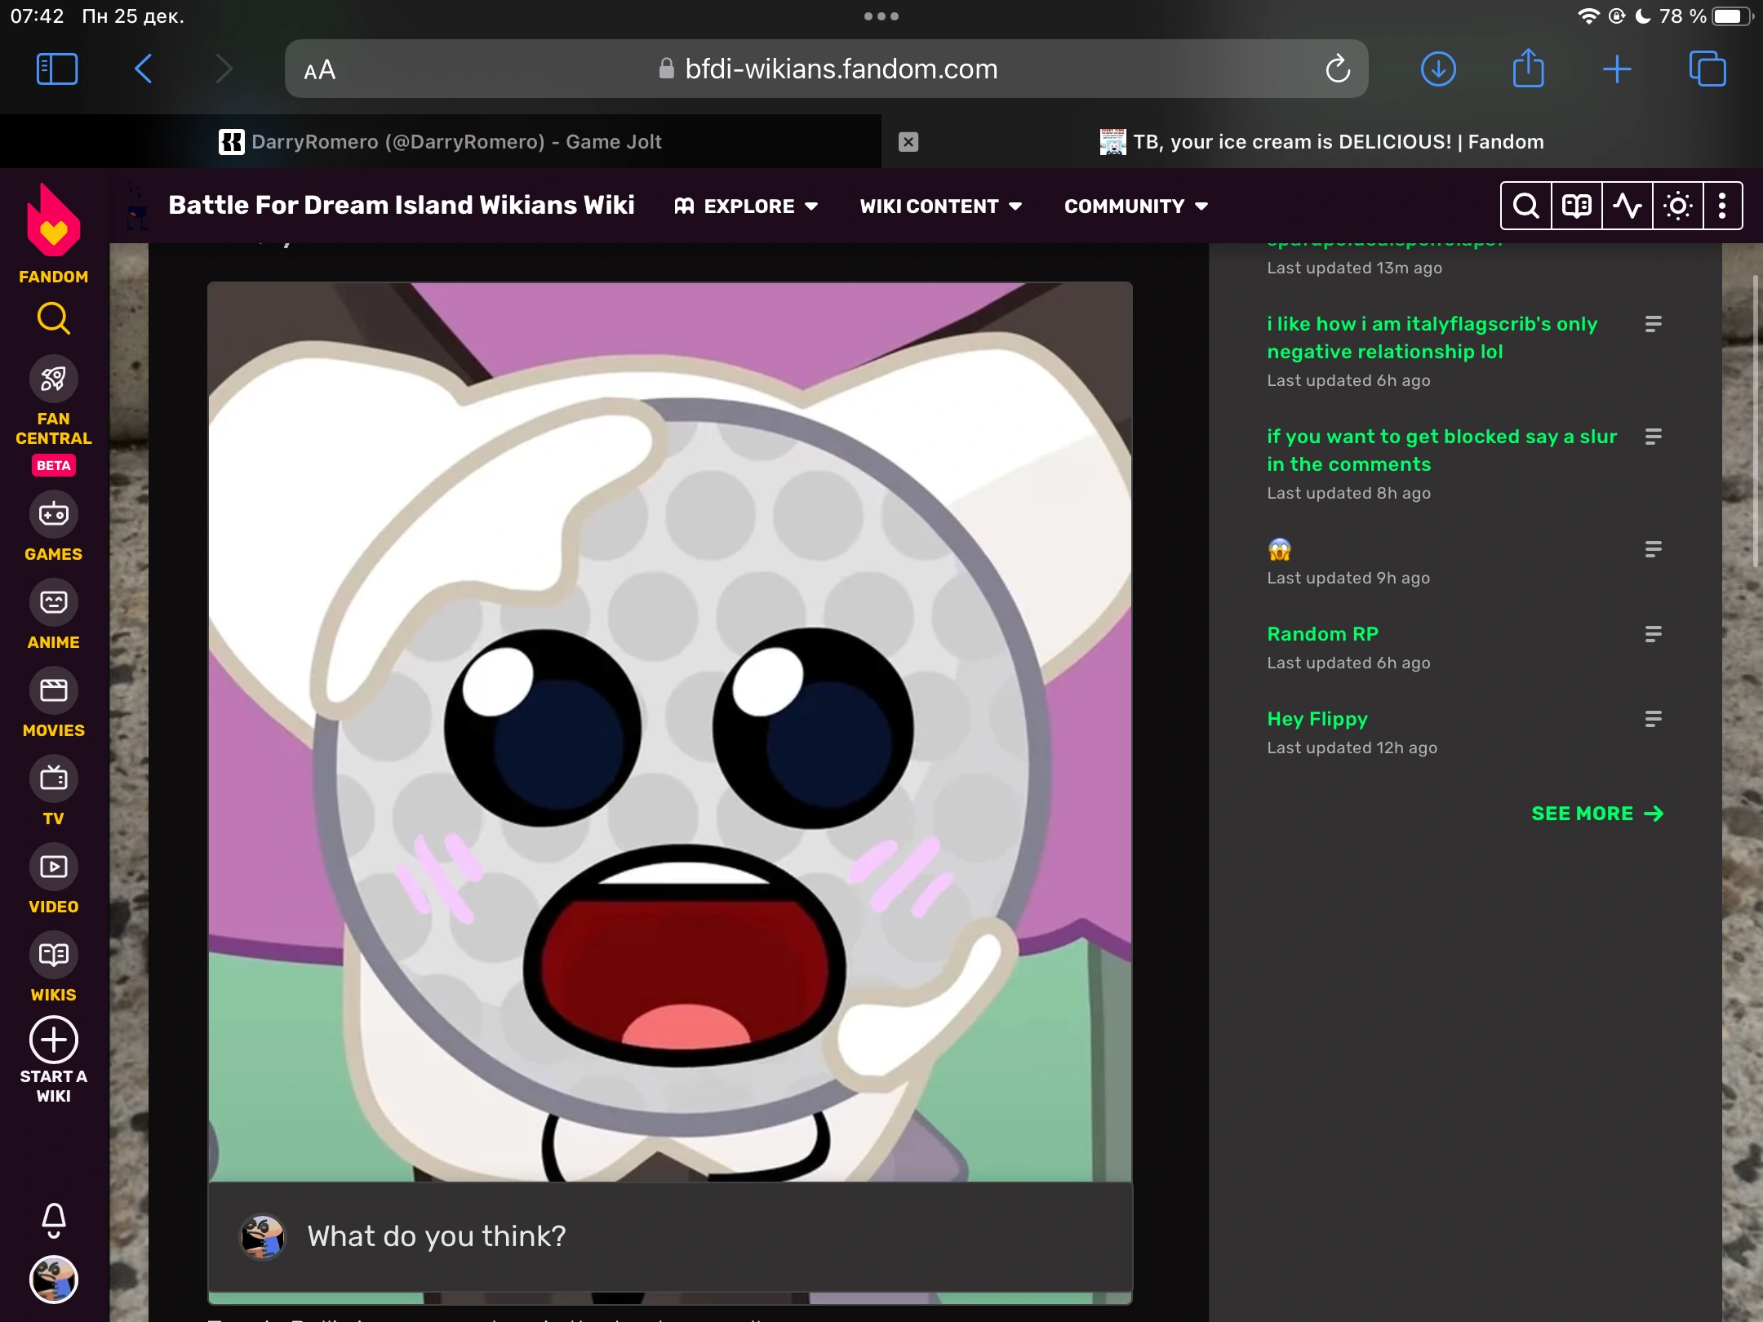Viewport: 1763px width, 1322px height.
Task: Click the SEE MORE link
Action: pyautogui.click(x=1596, y=813)
